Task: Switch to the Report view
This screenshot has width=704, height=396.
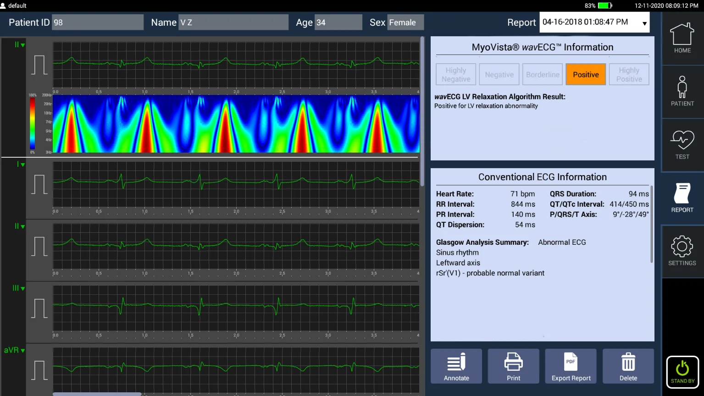Action: coord(682,198)
